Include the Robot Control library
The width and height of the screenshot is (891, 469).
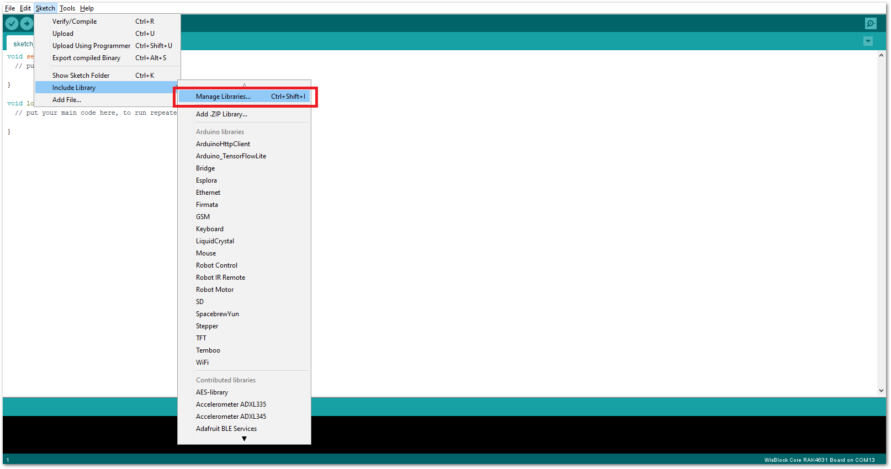[x=244, y=265]
